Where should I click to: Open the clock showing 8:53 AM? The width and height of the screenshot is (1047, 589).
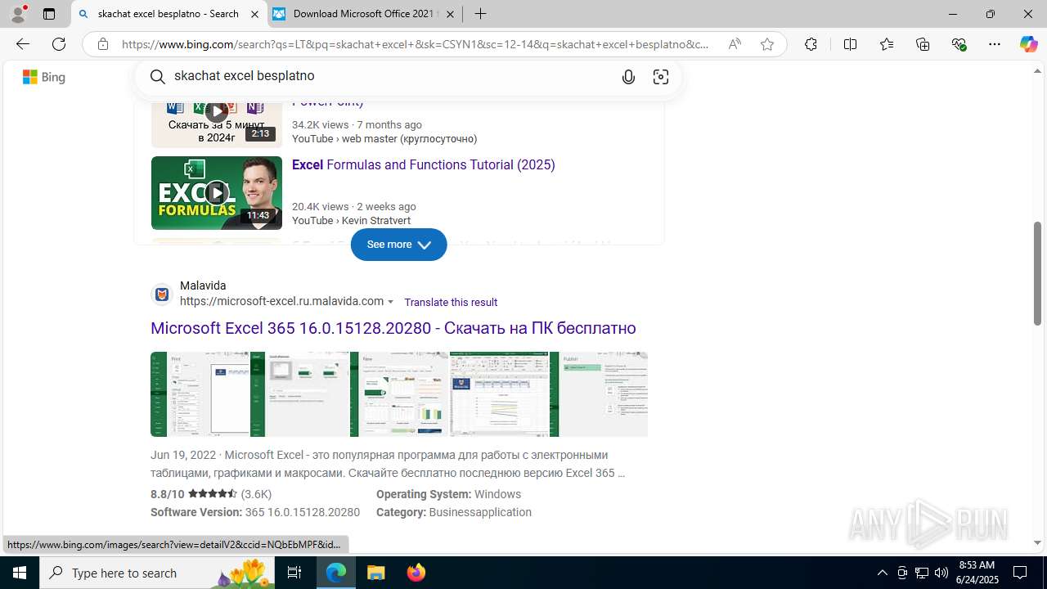(x=977, y=573)
